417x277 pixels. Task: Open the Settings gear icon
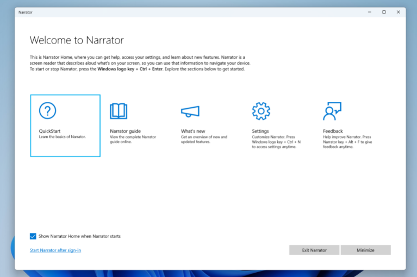coord(261,111)
